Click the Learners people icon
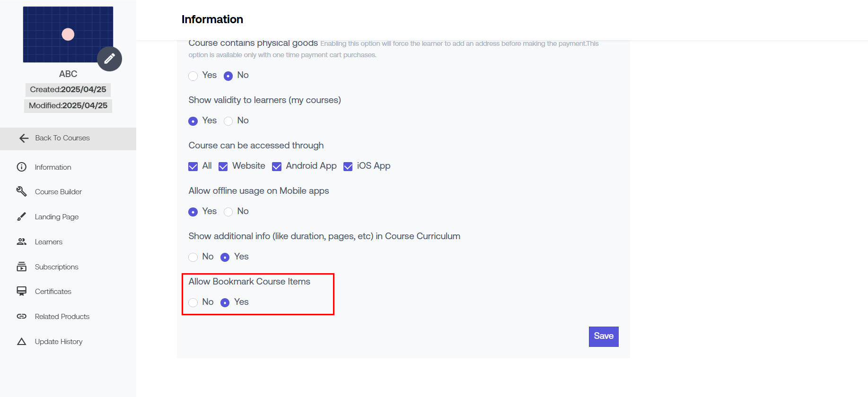Screen dimensions: 868x397 22,242
